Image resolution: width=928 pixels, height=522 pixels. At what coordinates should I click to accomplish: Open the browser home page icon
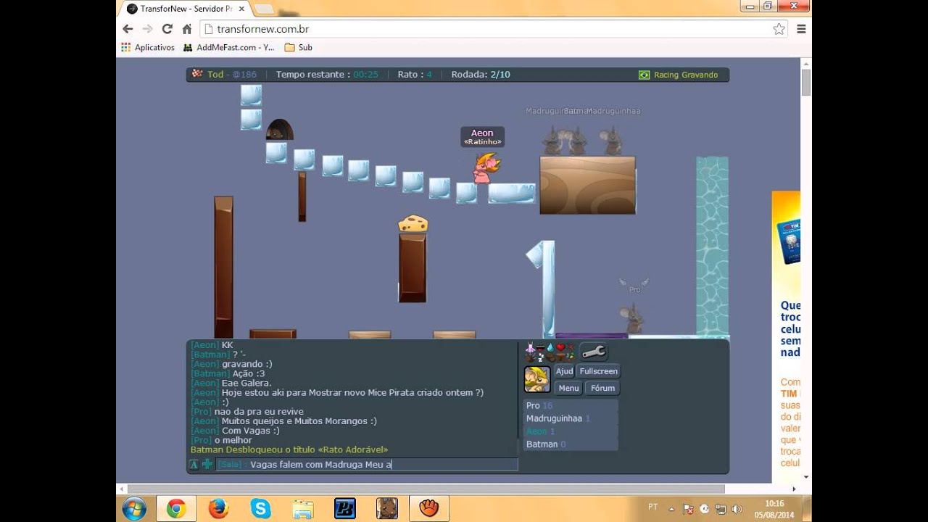186,29
